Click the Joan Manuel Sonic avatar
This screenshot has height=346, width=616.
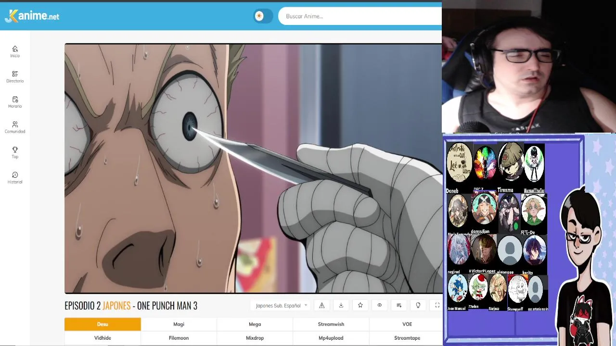click(458, 288)
